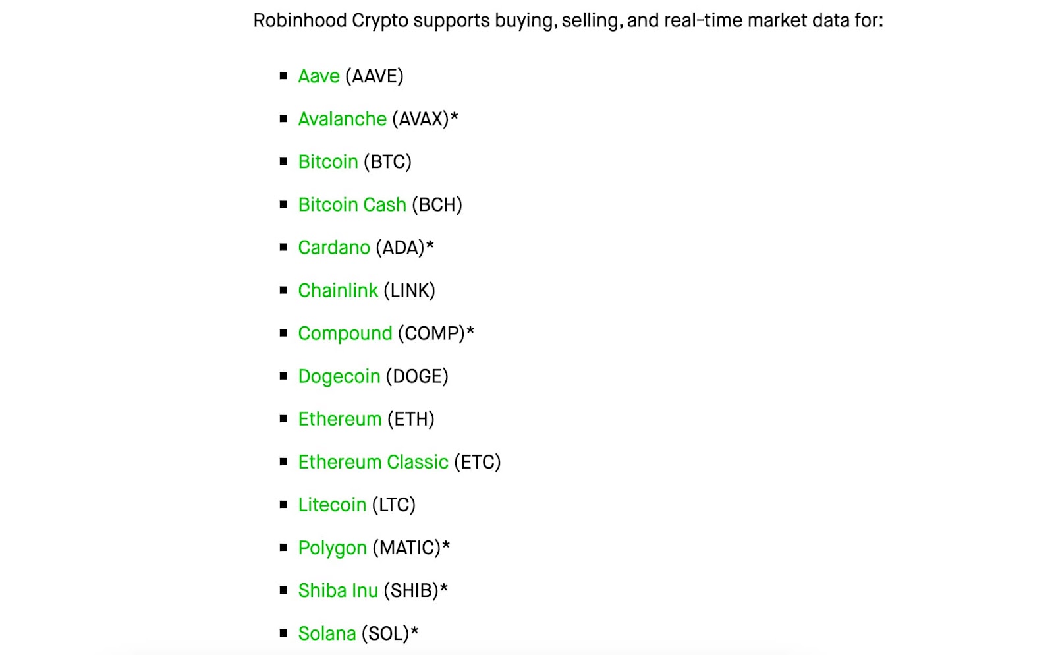1054x655 pixels.
Task: Open the Dogecoin link
Action: pyautogui.click(x=339, y=377)
